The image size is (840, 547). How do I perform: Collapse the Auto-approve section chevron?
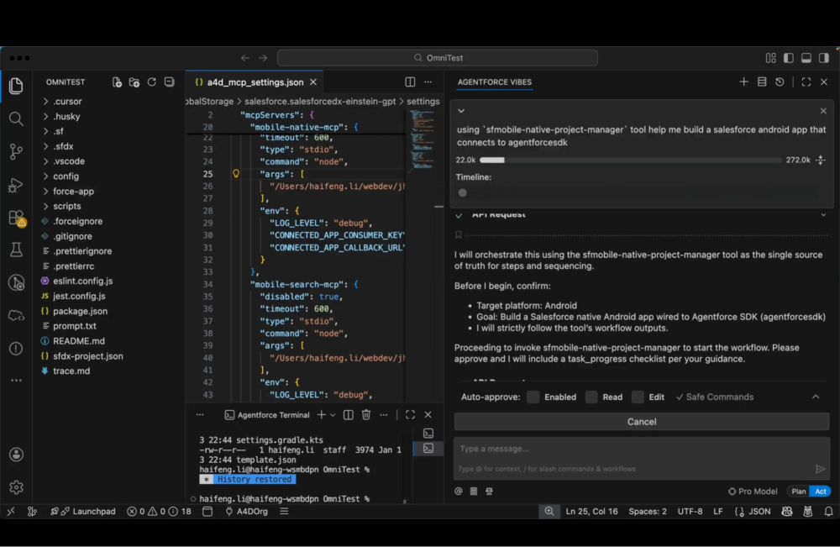pos(813,397)
